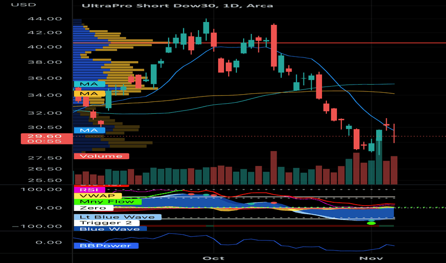The height and width of the screenshot is (263, 446).
Task: Click the teal MA indicator label
Action: [x=89, y=84]
